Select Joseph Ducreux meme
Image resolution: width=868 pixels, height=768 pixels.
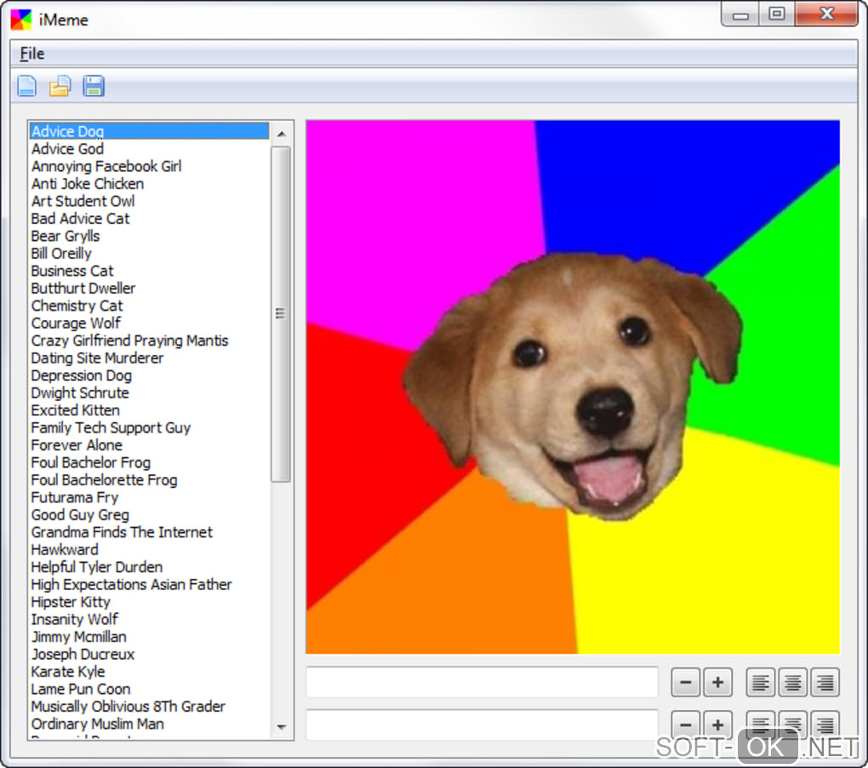click(149, 655)
